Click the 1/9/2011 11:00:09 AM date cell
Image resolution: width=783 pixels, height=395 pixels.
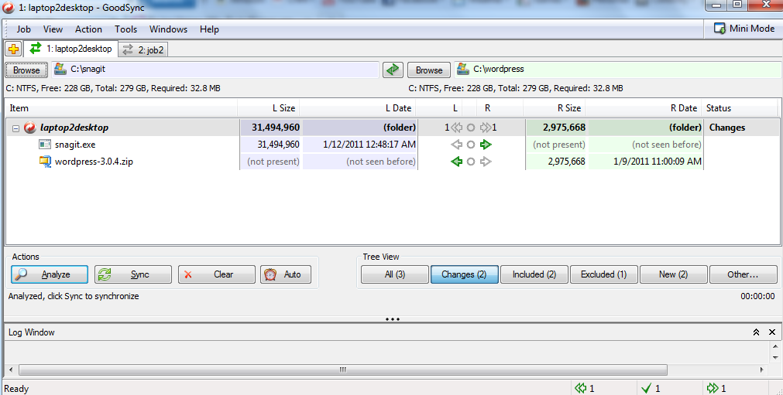click(x=646, y=162)
